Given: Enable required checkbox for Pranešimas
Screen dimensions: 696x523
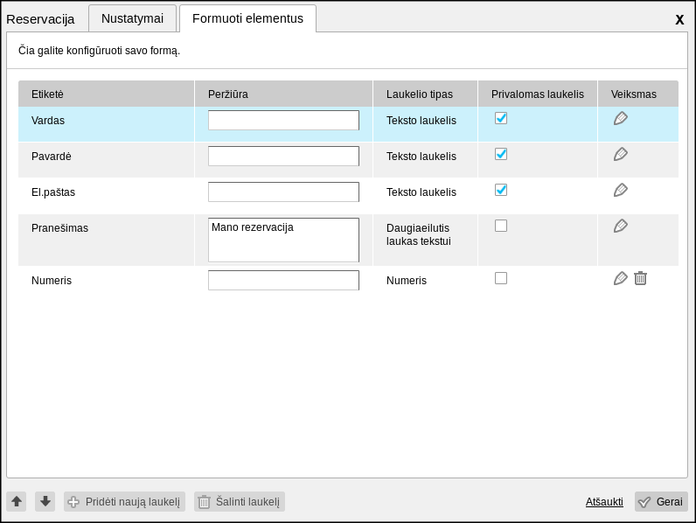Looking at the screenshot, I should pyautogui.click(x=501, y=226).
